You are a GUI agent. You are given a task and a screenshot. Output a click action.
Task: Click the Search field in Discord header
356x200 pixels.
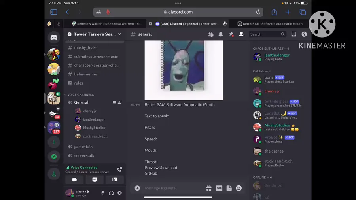[x=267, y=34]
